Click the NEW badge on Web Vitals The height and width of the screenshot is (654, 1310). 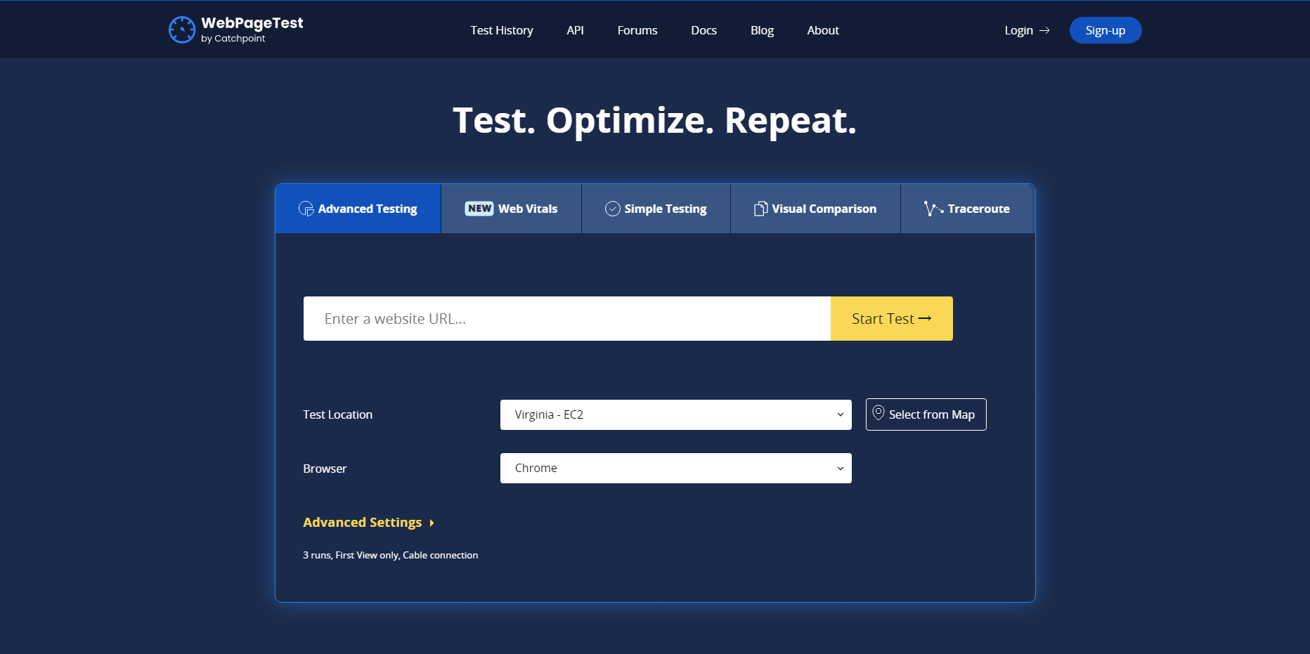(x=479, y=209)
